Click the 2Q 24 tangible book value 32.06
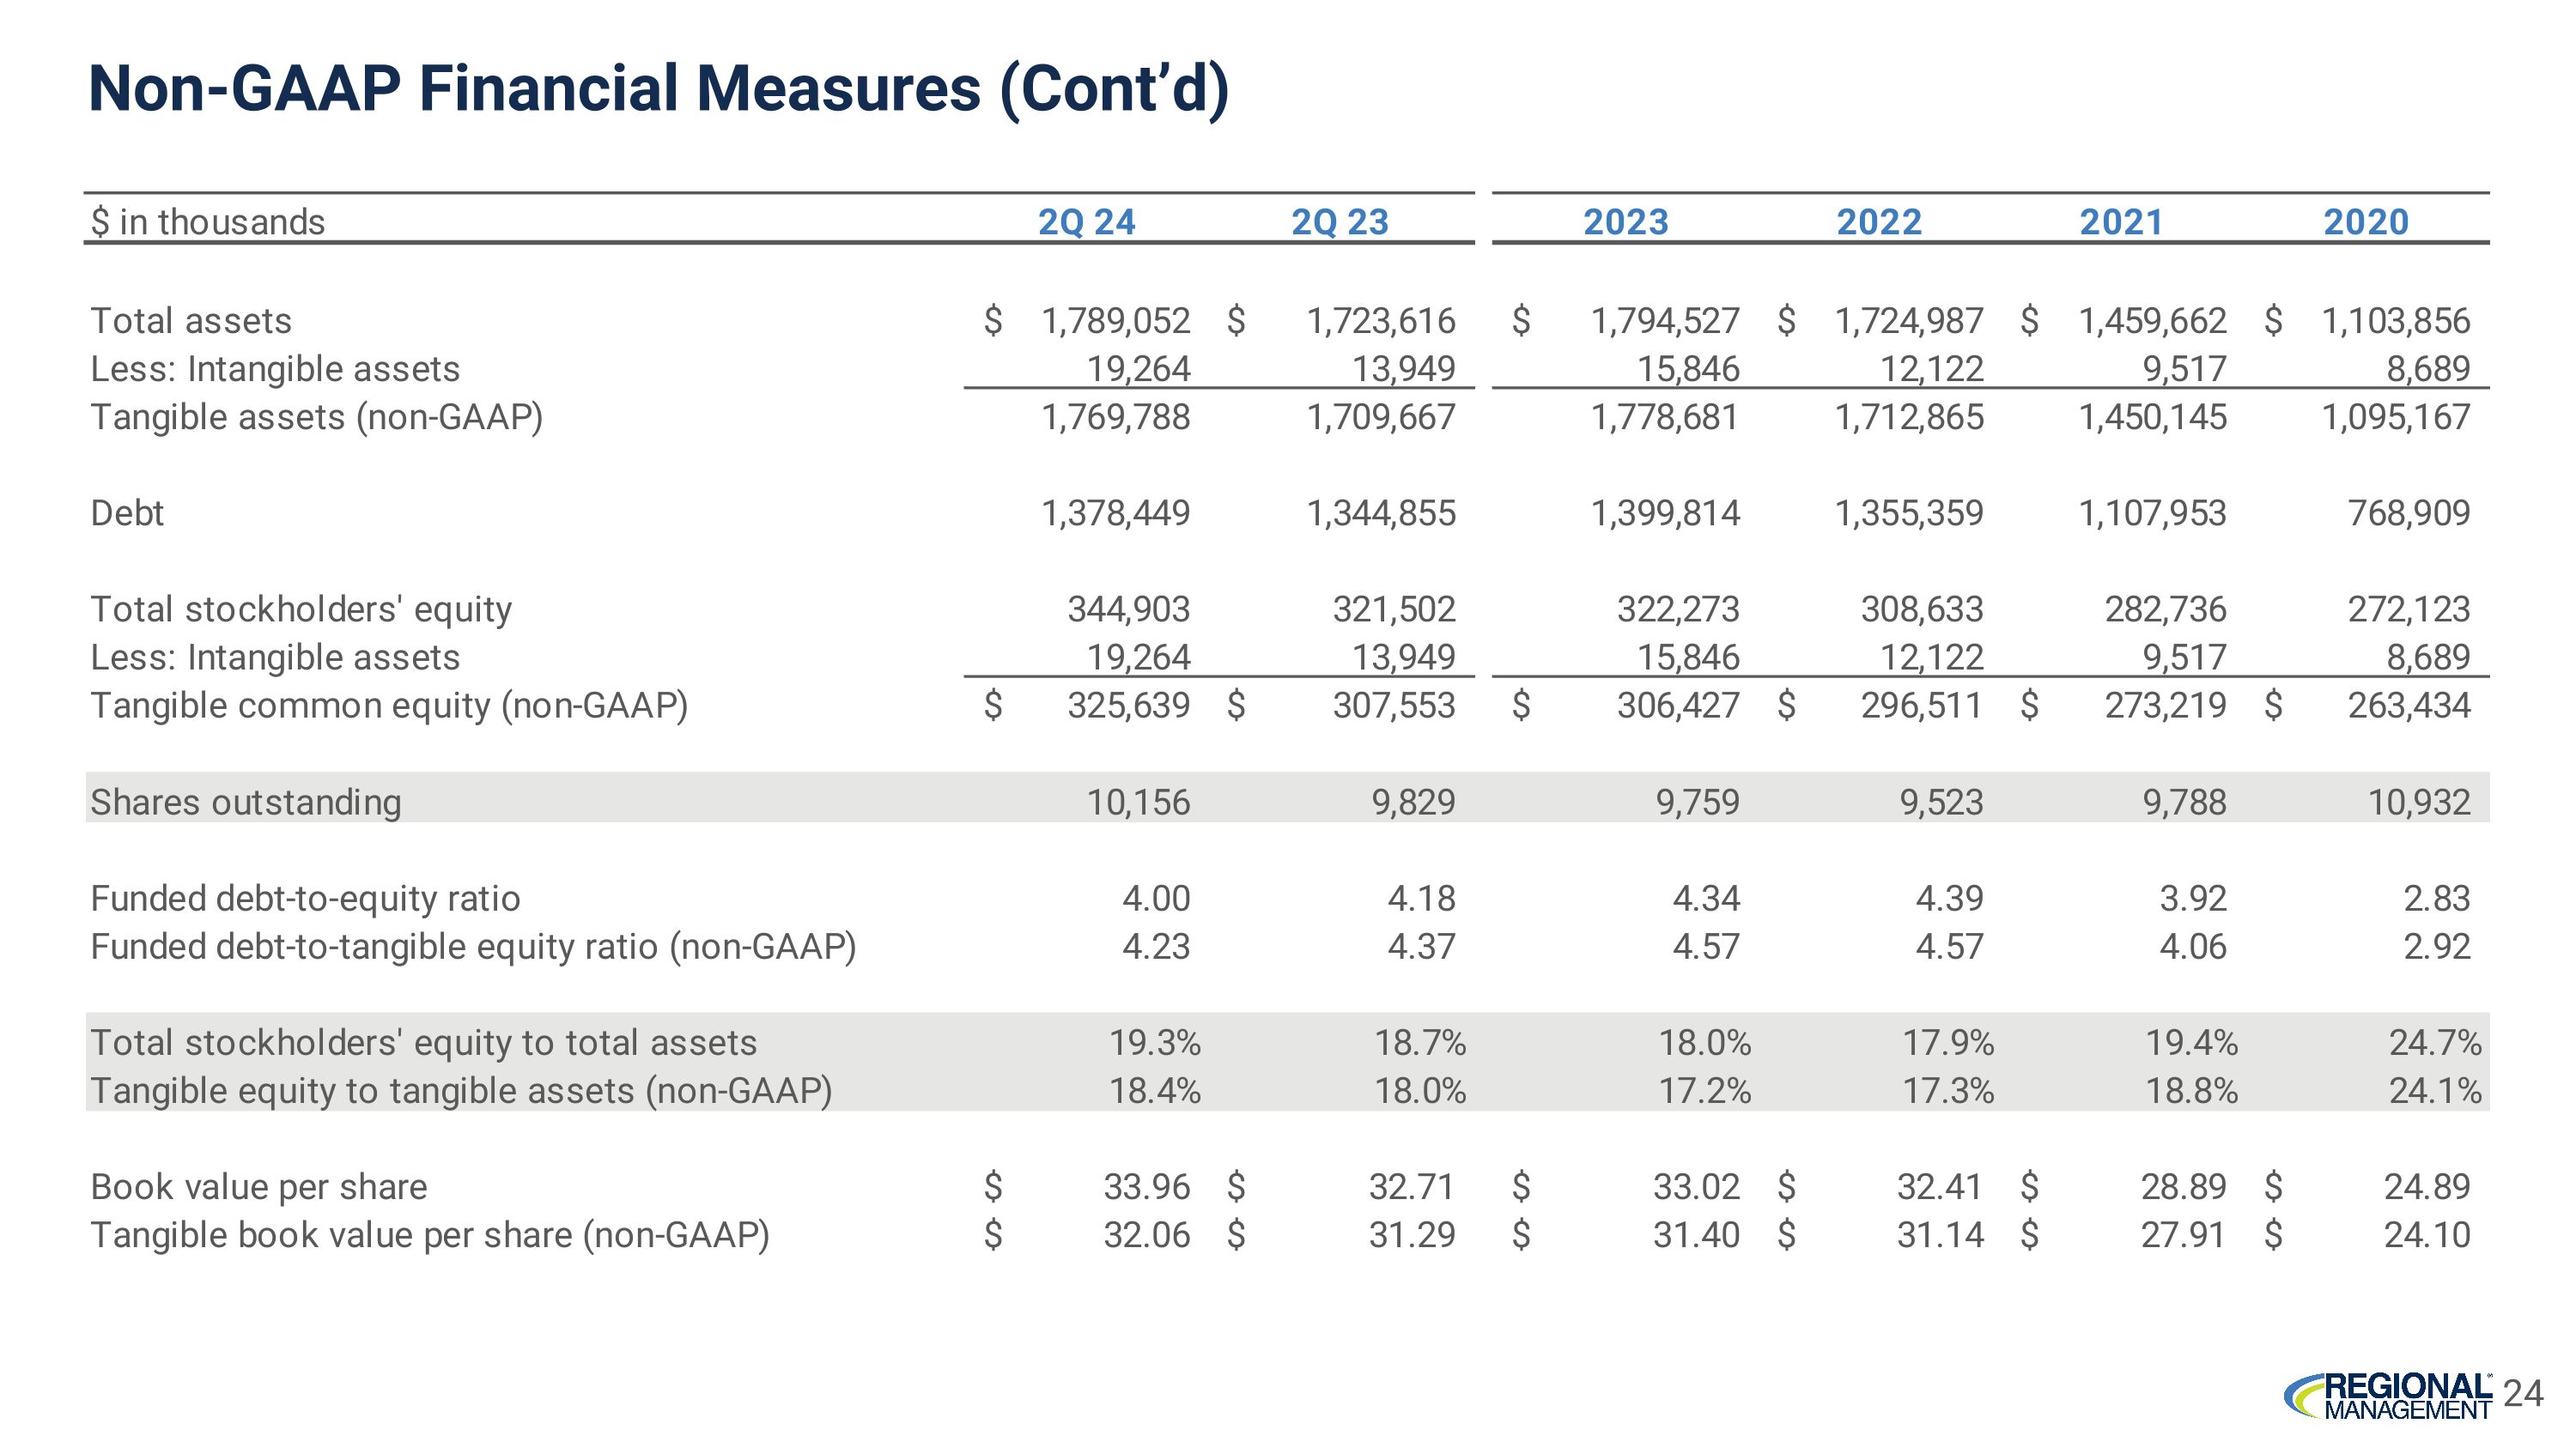The image size is (2576, 1448). 1146,1235
